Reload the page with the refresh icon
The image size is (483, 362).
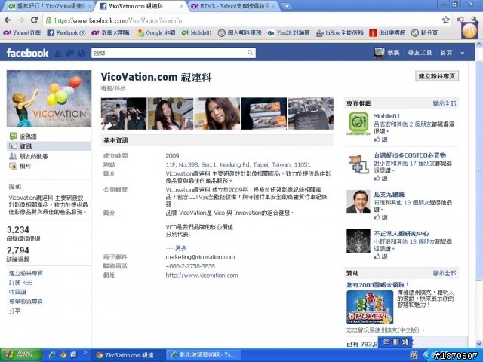(34, 20)
